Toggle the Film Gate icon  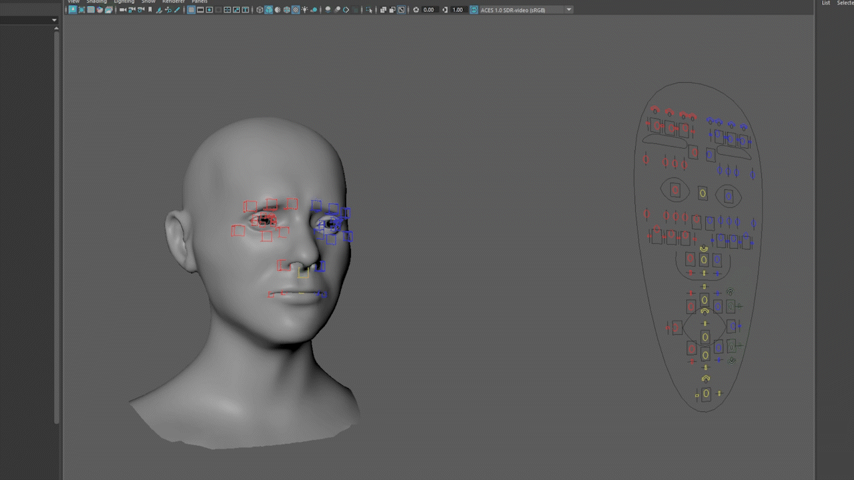[x=200, y=10]
